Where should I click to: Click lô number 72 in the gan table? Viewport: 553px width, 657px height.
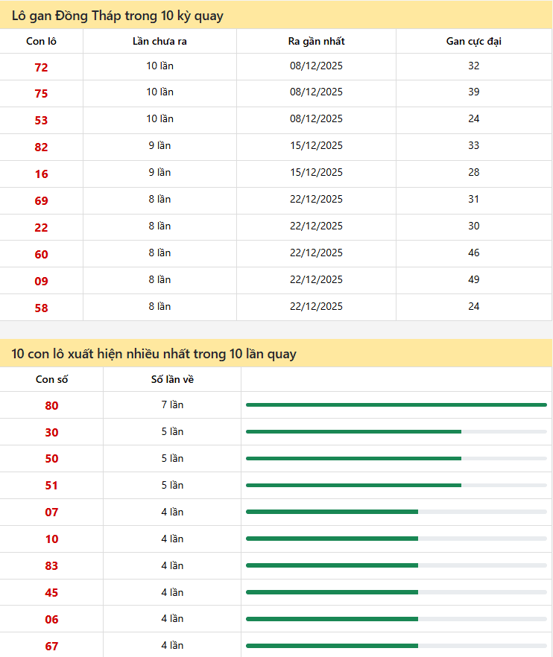point(41,67)
